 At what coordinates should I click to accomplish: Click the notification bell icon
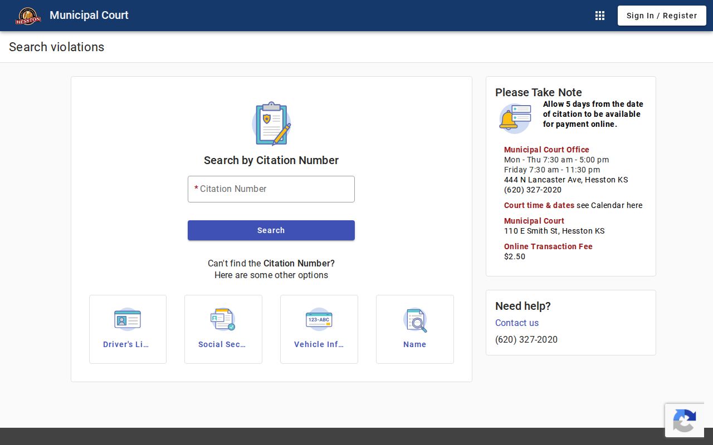pyautogui.click(x=515, y=118)
